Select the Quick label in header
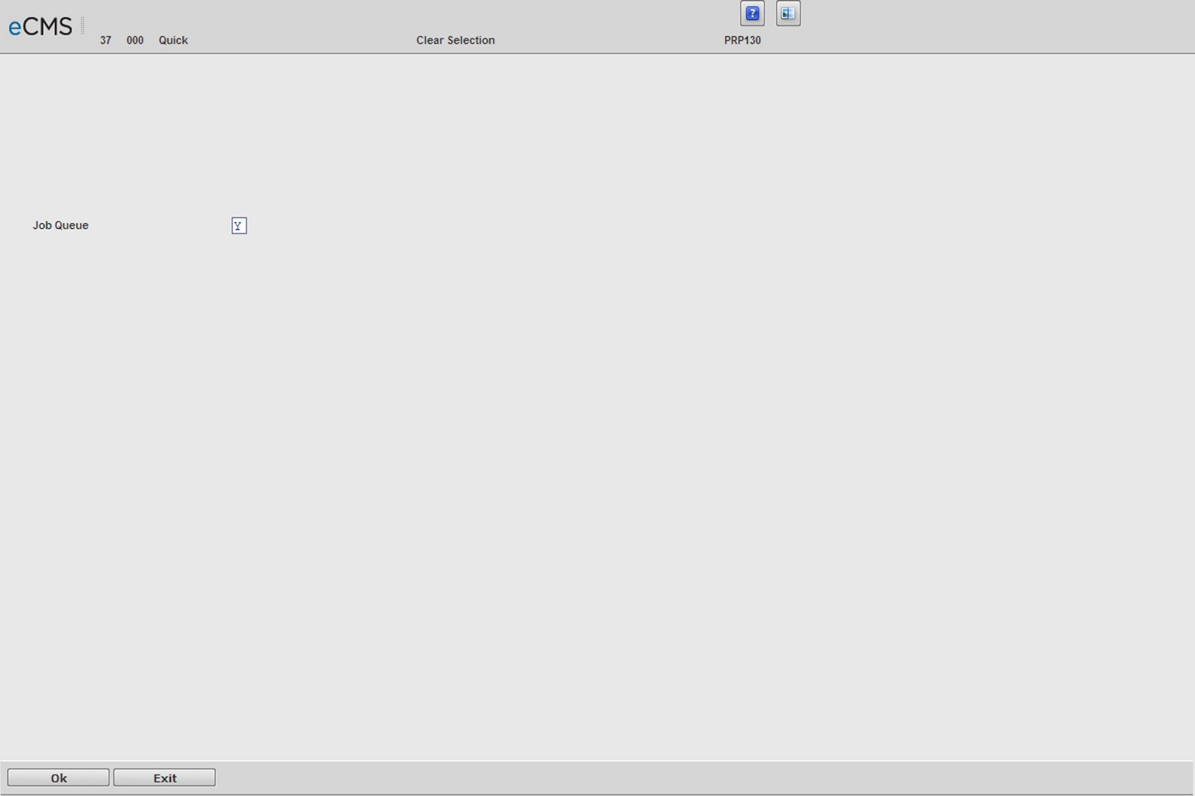Screen dimensions: 1195x796 pyautogui.click(x=173, y=40)
